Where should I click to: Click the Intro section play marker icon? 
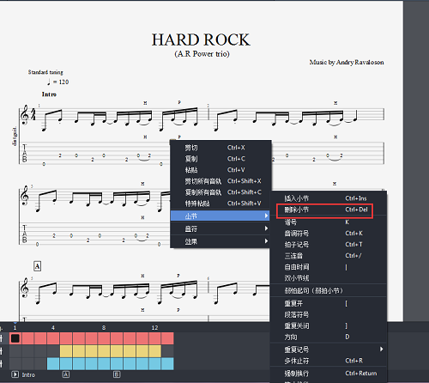coord(15,374)
